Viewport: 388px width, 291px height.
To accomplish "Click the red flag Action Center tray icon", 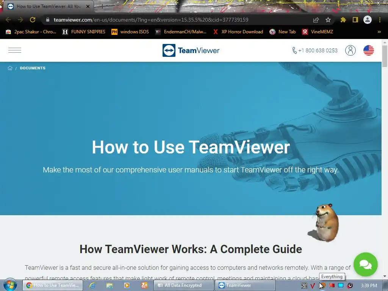I will [x=332, y=286].
